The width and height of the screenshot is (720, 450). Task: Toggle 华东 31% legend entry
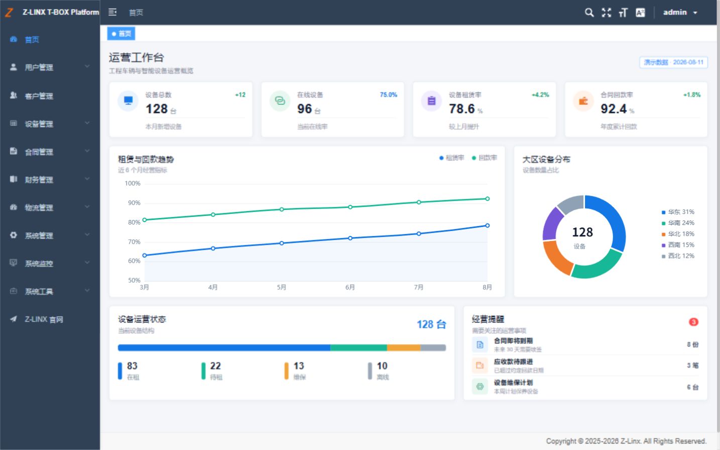click(x=678, y=212)
